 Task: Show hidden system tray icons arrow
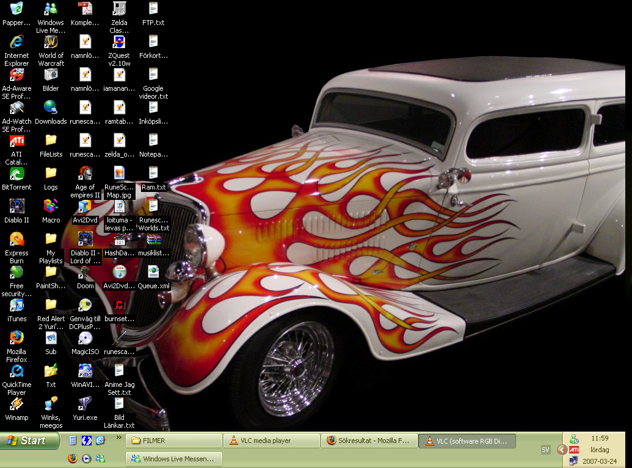tap(562, 450)
